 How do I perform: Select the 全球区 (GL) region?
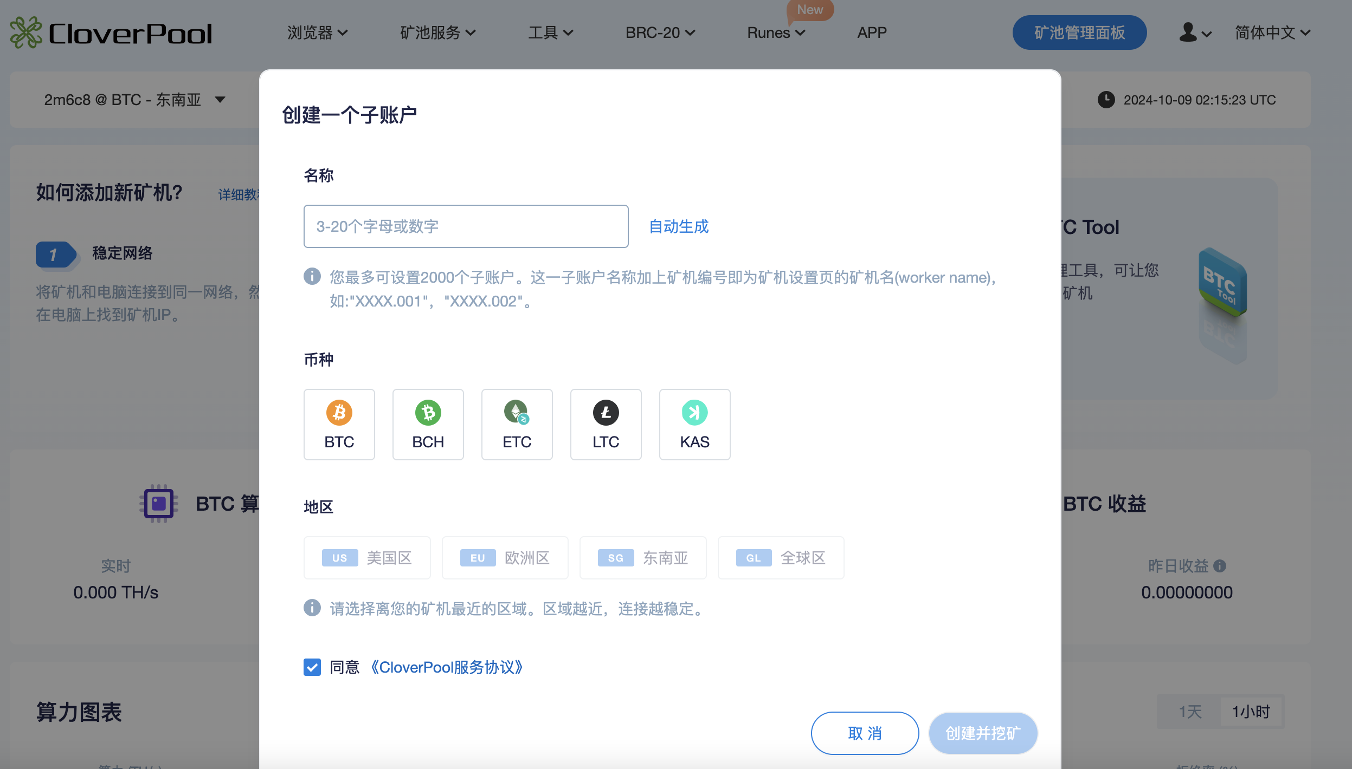(781, 557)
